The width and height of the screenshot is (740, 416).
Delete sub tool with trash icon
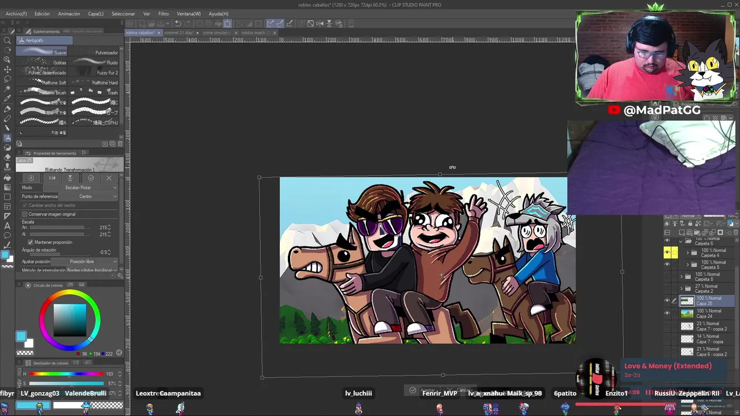[x=120, y=143]
